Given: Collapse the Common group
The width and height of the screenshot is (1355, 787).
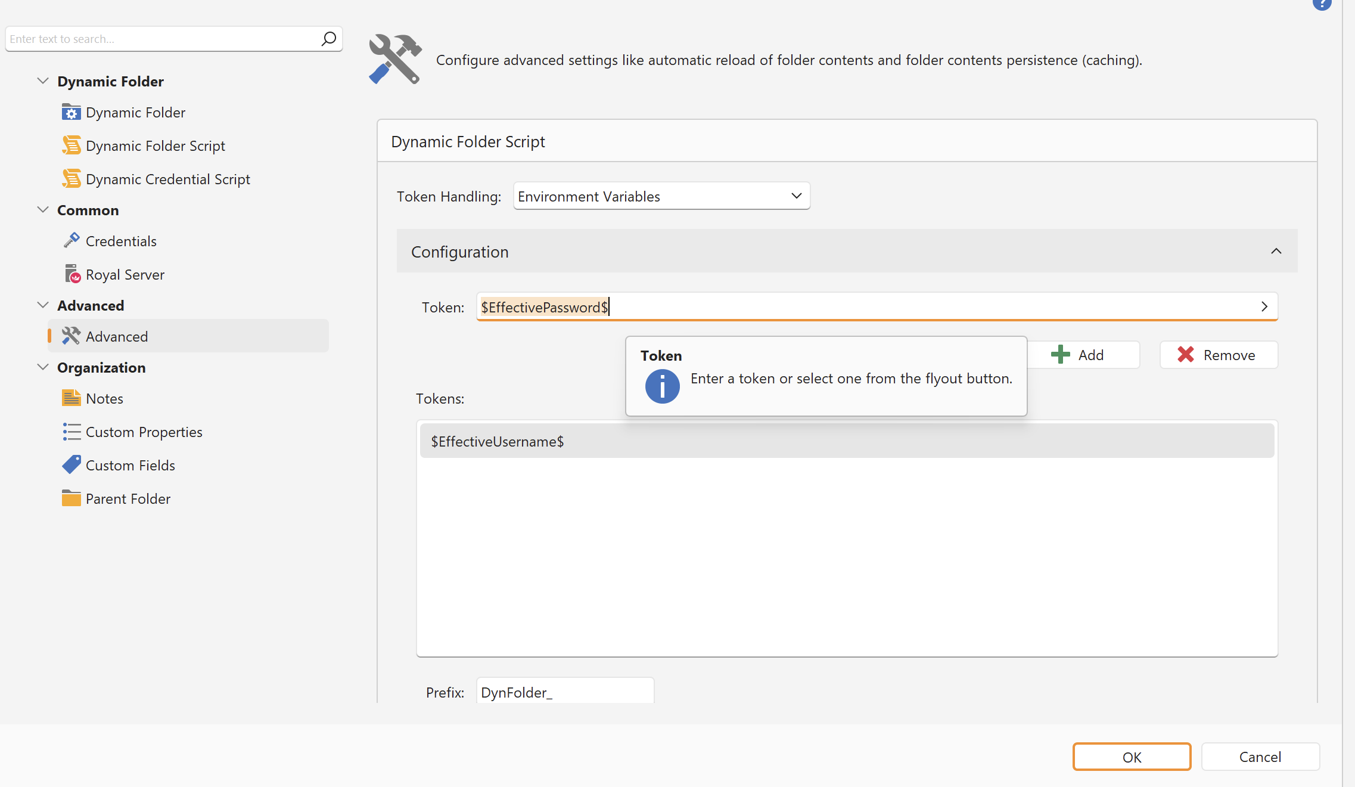Looking at the screenshot, I should pyautogui.click(x=43, y=210).
